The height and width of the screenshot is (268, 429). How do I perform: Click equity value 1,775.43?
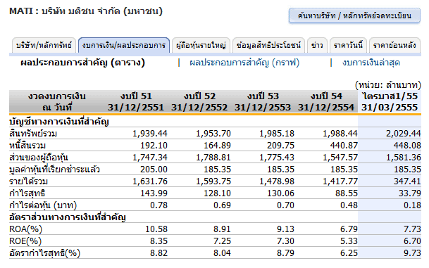coord(277,158)
